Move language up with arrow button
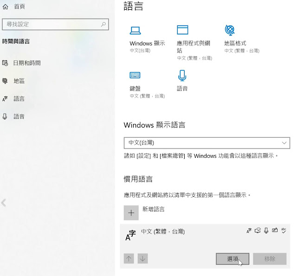 click(129, 258)
